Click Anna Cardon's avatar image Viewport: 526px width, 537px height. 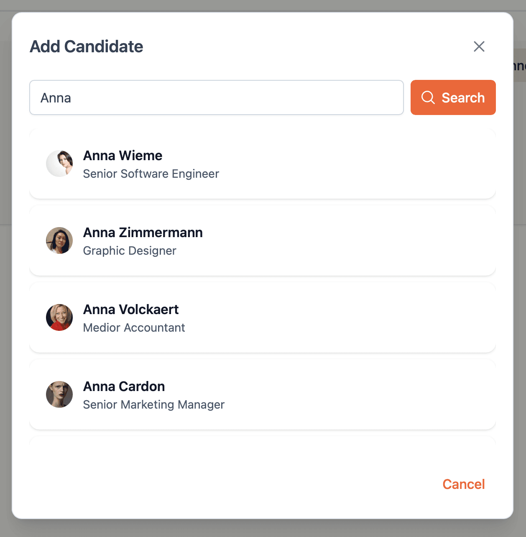(x=59, y=394)
